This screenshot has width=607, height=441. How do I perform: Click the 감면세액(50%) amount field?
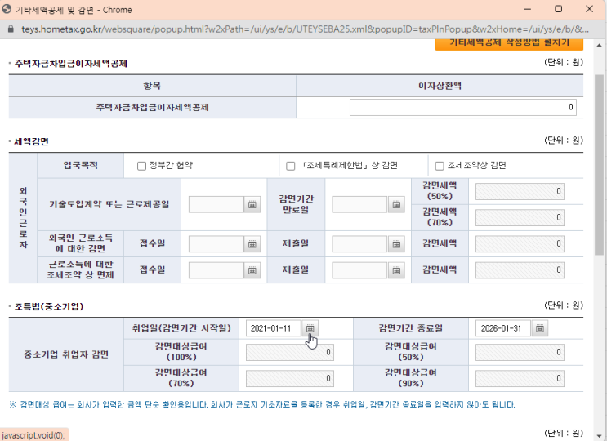coord(520,191)
